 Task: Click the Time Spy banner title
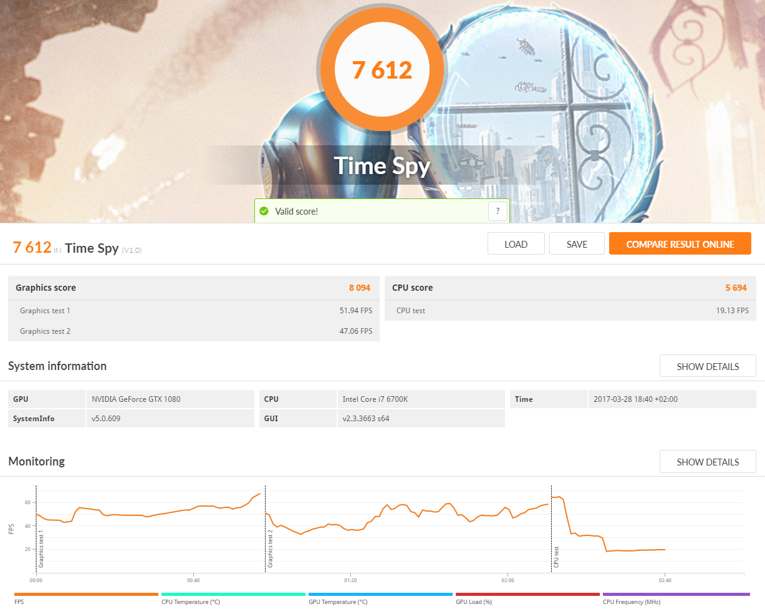382,166
